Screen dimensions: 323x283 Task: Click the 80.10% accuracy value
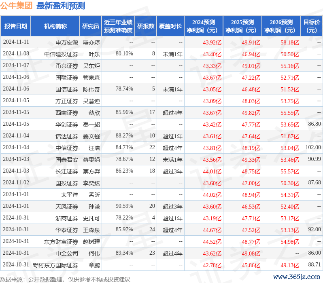(124, 54)
